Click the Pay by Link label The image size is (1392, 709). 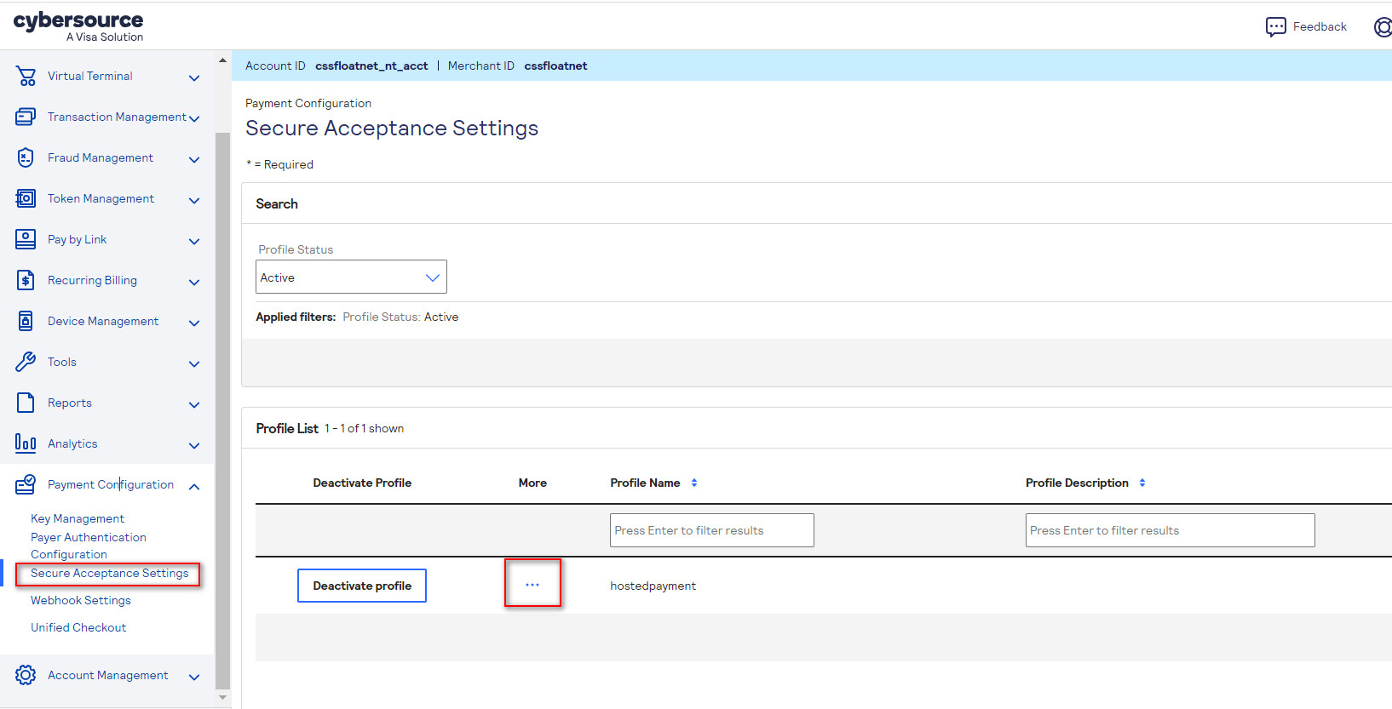(x=78, y=239)
